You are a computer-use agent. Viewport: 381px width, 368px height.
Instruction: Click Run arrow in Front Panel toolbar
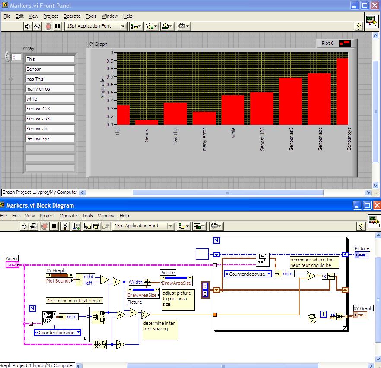coord(28,26)
